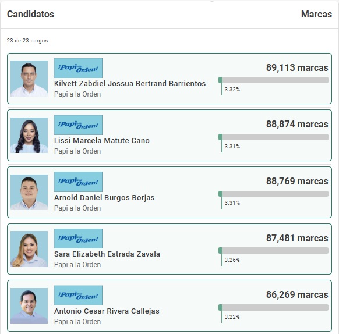The height and width of the screenshot is (334, 339).
Task: Click the 3.26% vote bar for Sara
Action: (x=274, y=250)
